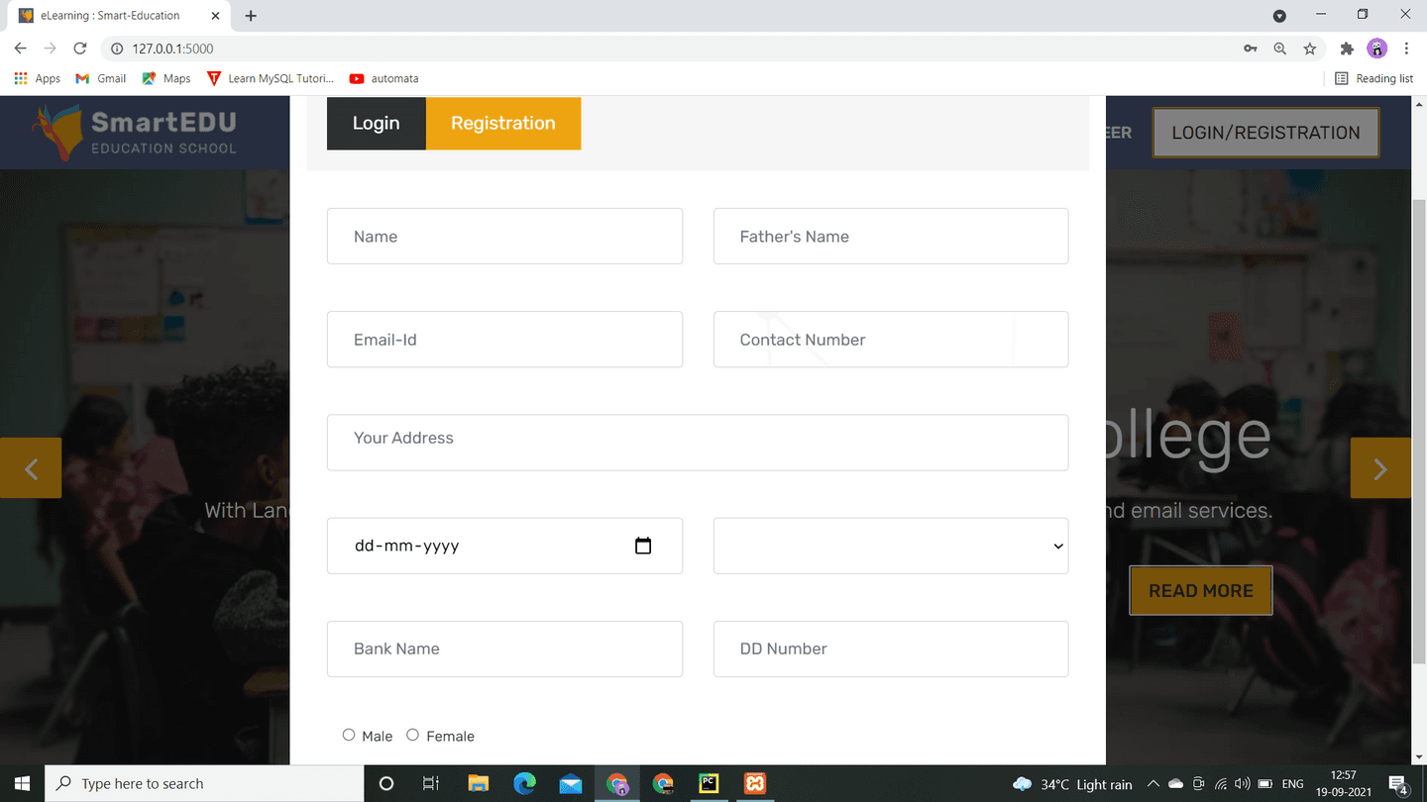Reload the current page

[80, 49]
